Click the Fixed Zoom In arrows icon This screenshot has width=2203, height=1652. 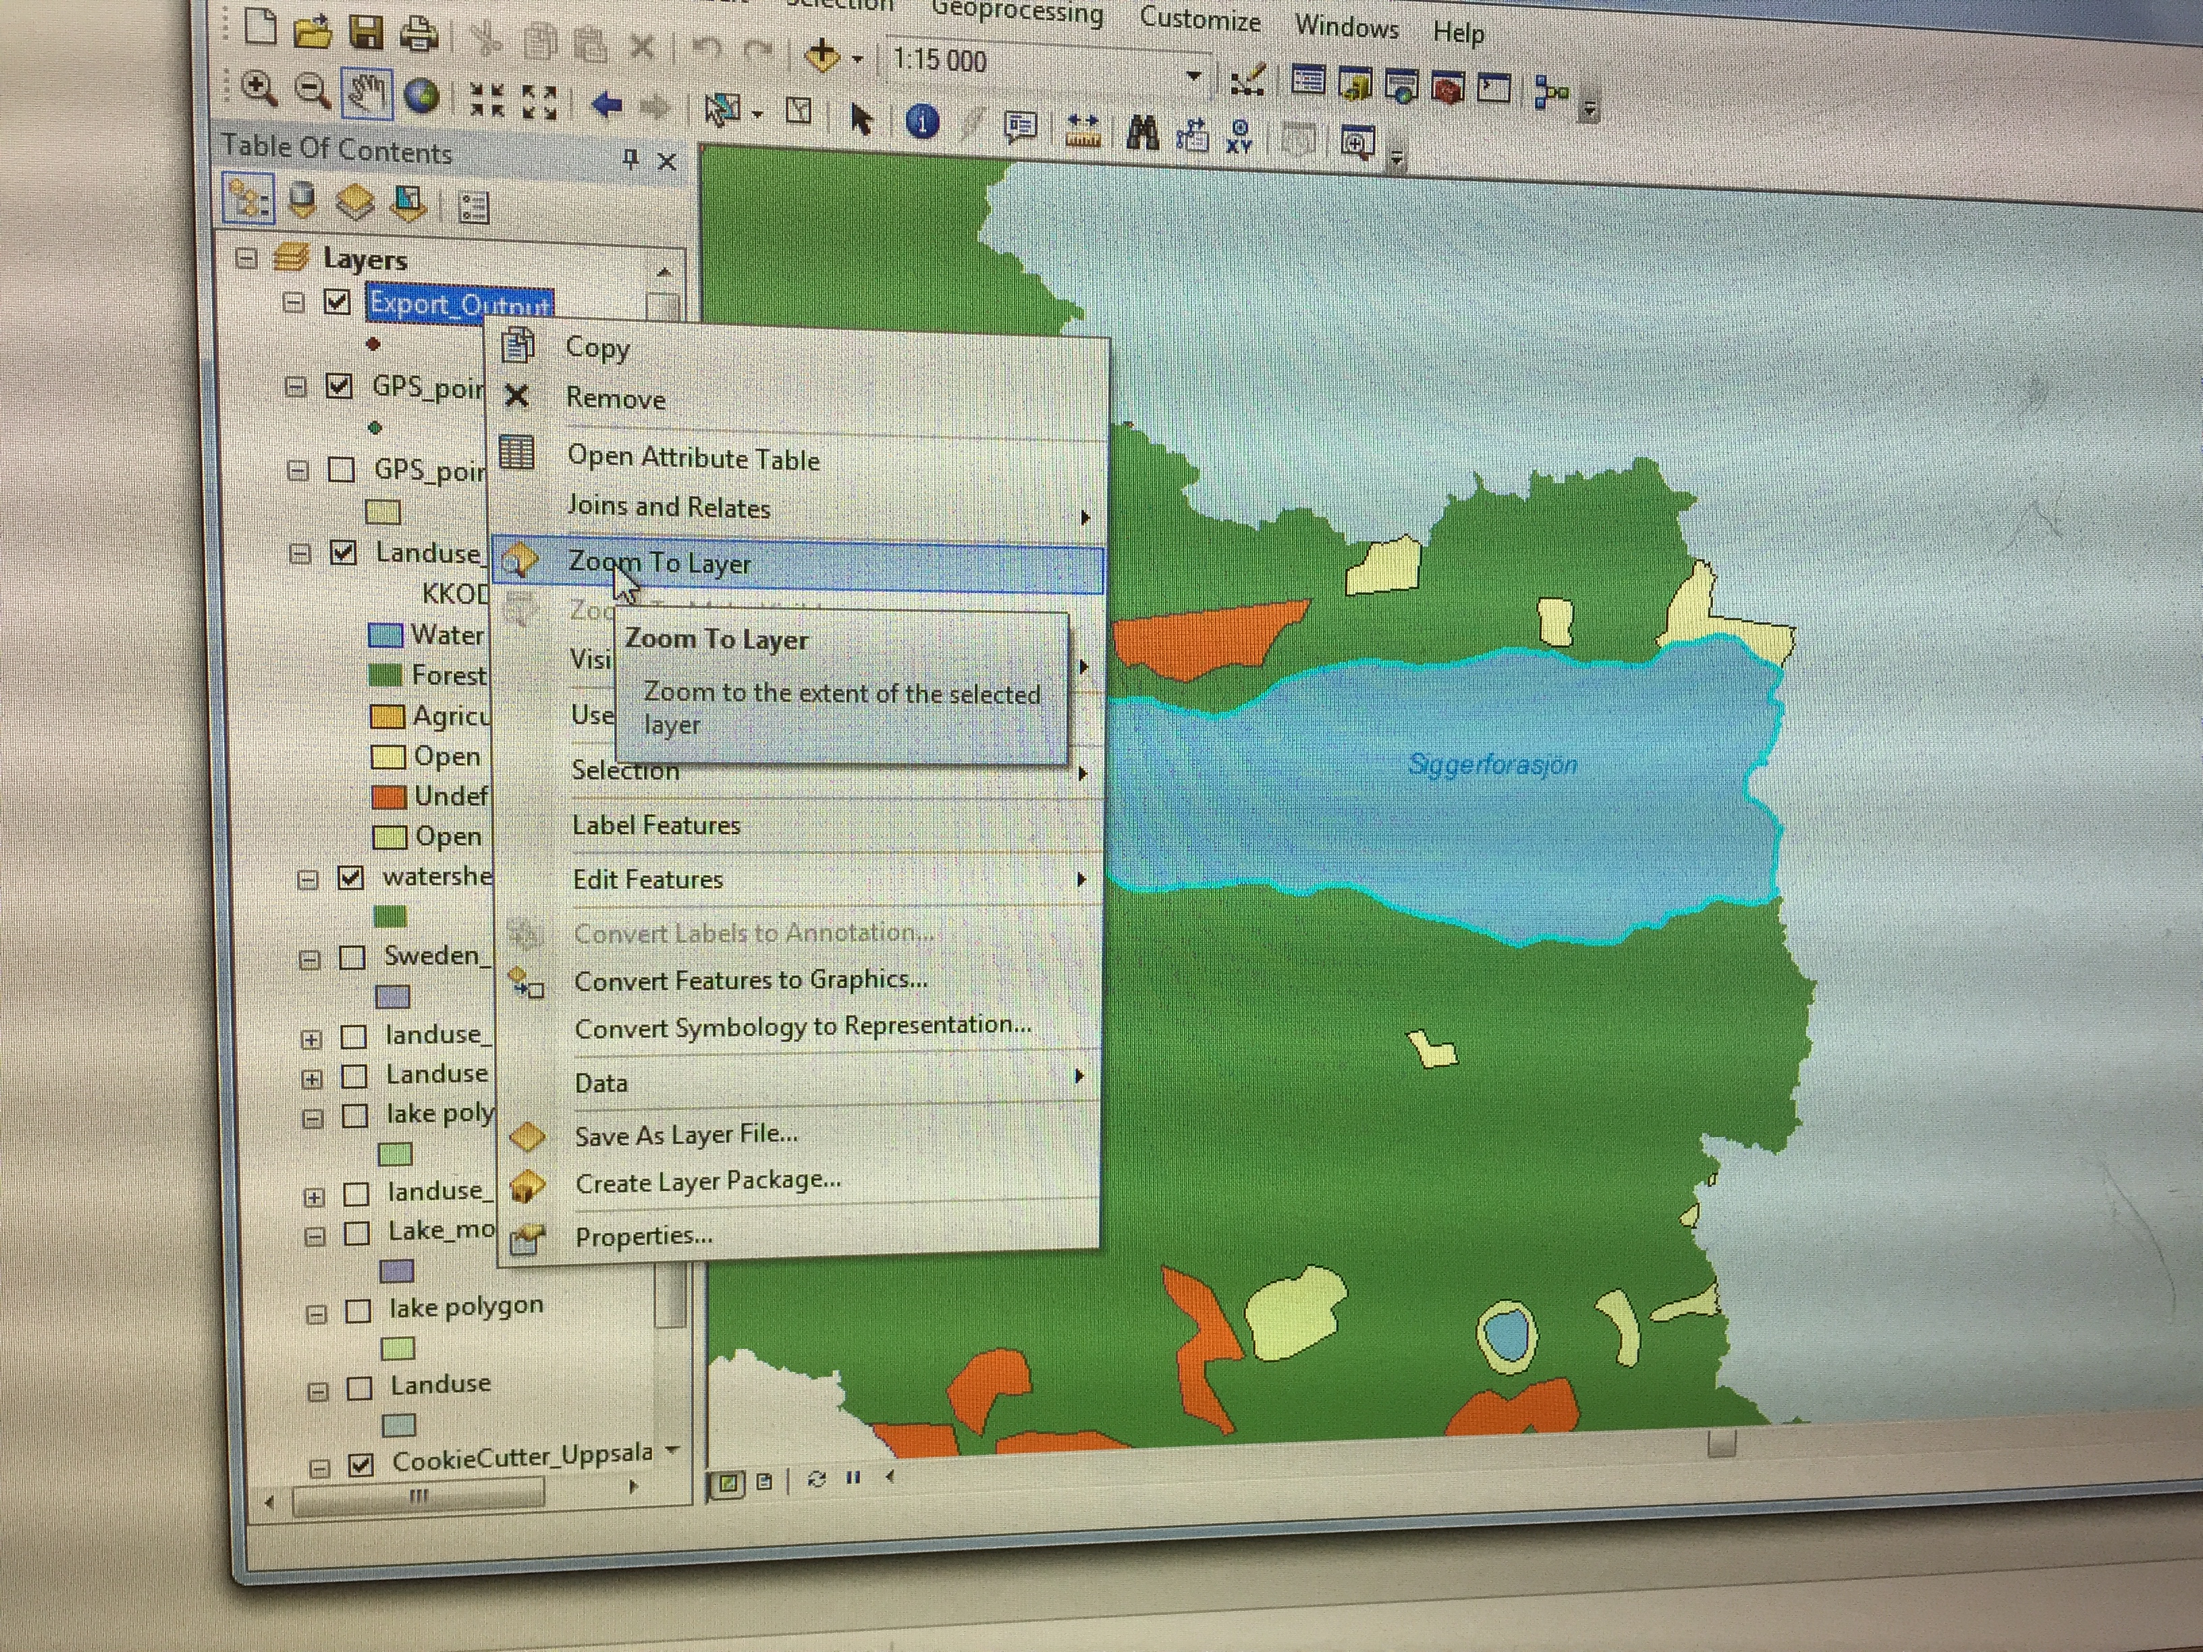pyautogui.click(x=486, y=100)
